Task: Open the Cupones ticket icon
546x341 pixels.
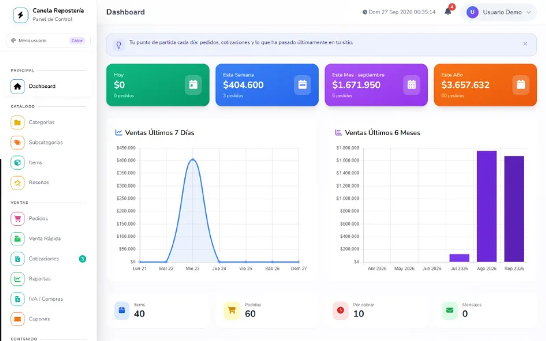Action: [x=18, y=318]
